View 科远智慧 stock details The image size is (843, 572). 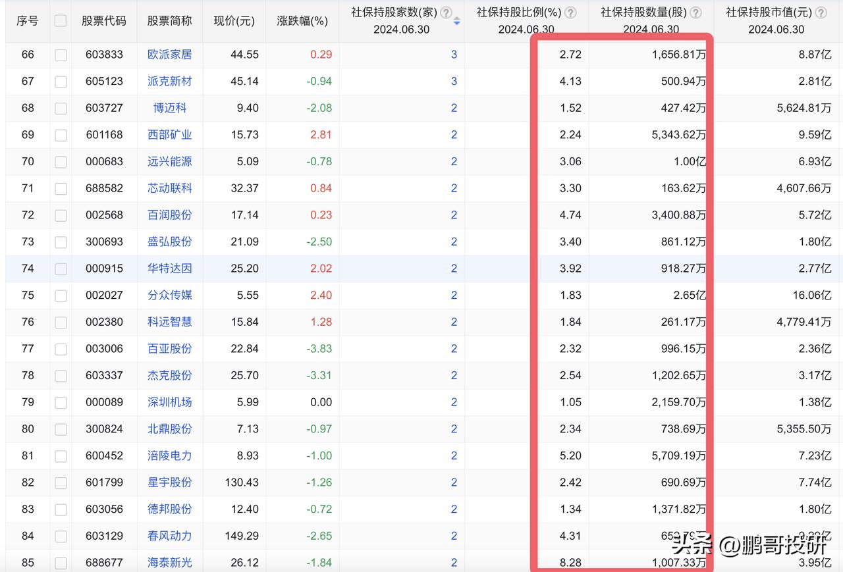tap(170, 322)
